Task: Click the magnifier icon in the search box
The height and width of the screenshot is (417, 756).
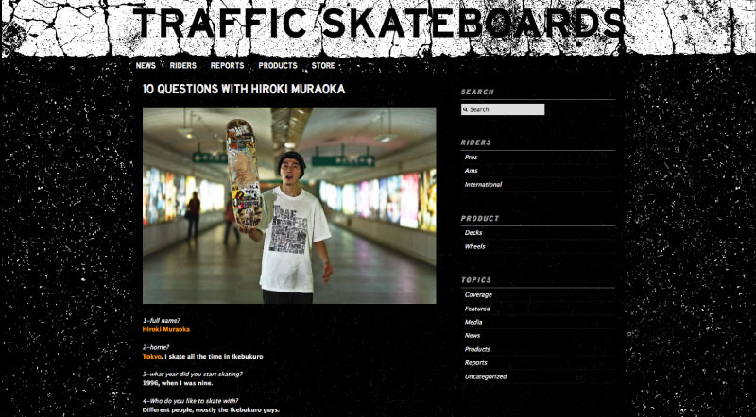Action: click(465, 109)
